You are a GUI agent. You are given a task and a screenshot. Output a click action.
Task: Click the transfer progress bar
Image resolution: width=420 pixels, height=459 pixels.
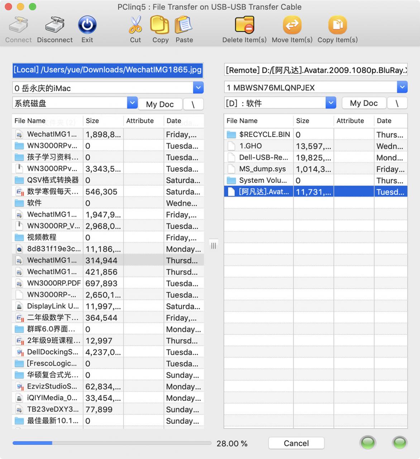(x=112, y=443)
